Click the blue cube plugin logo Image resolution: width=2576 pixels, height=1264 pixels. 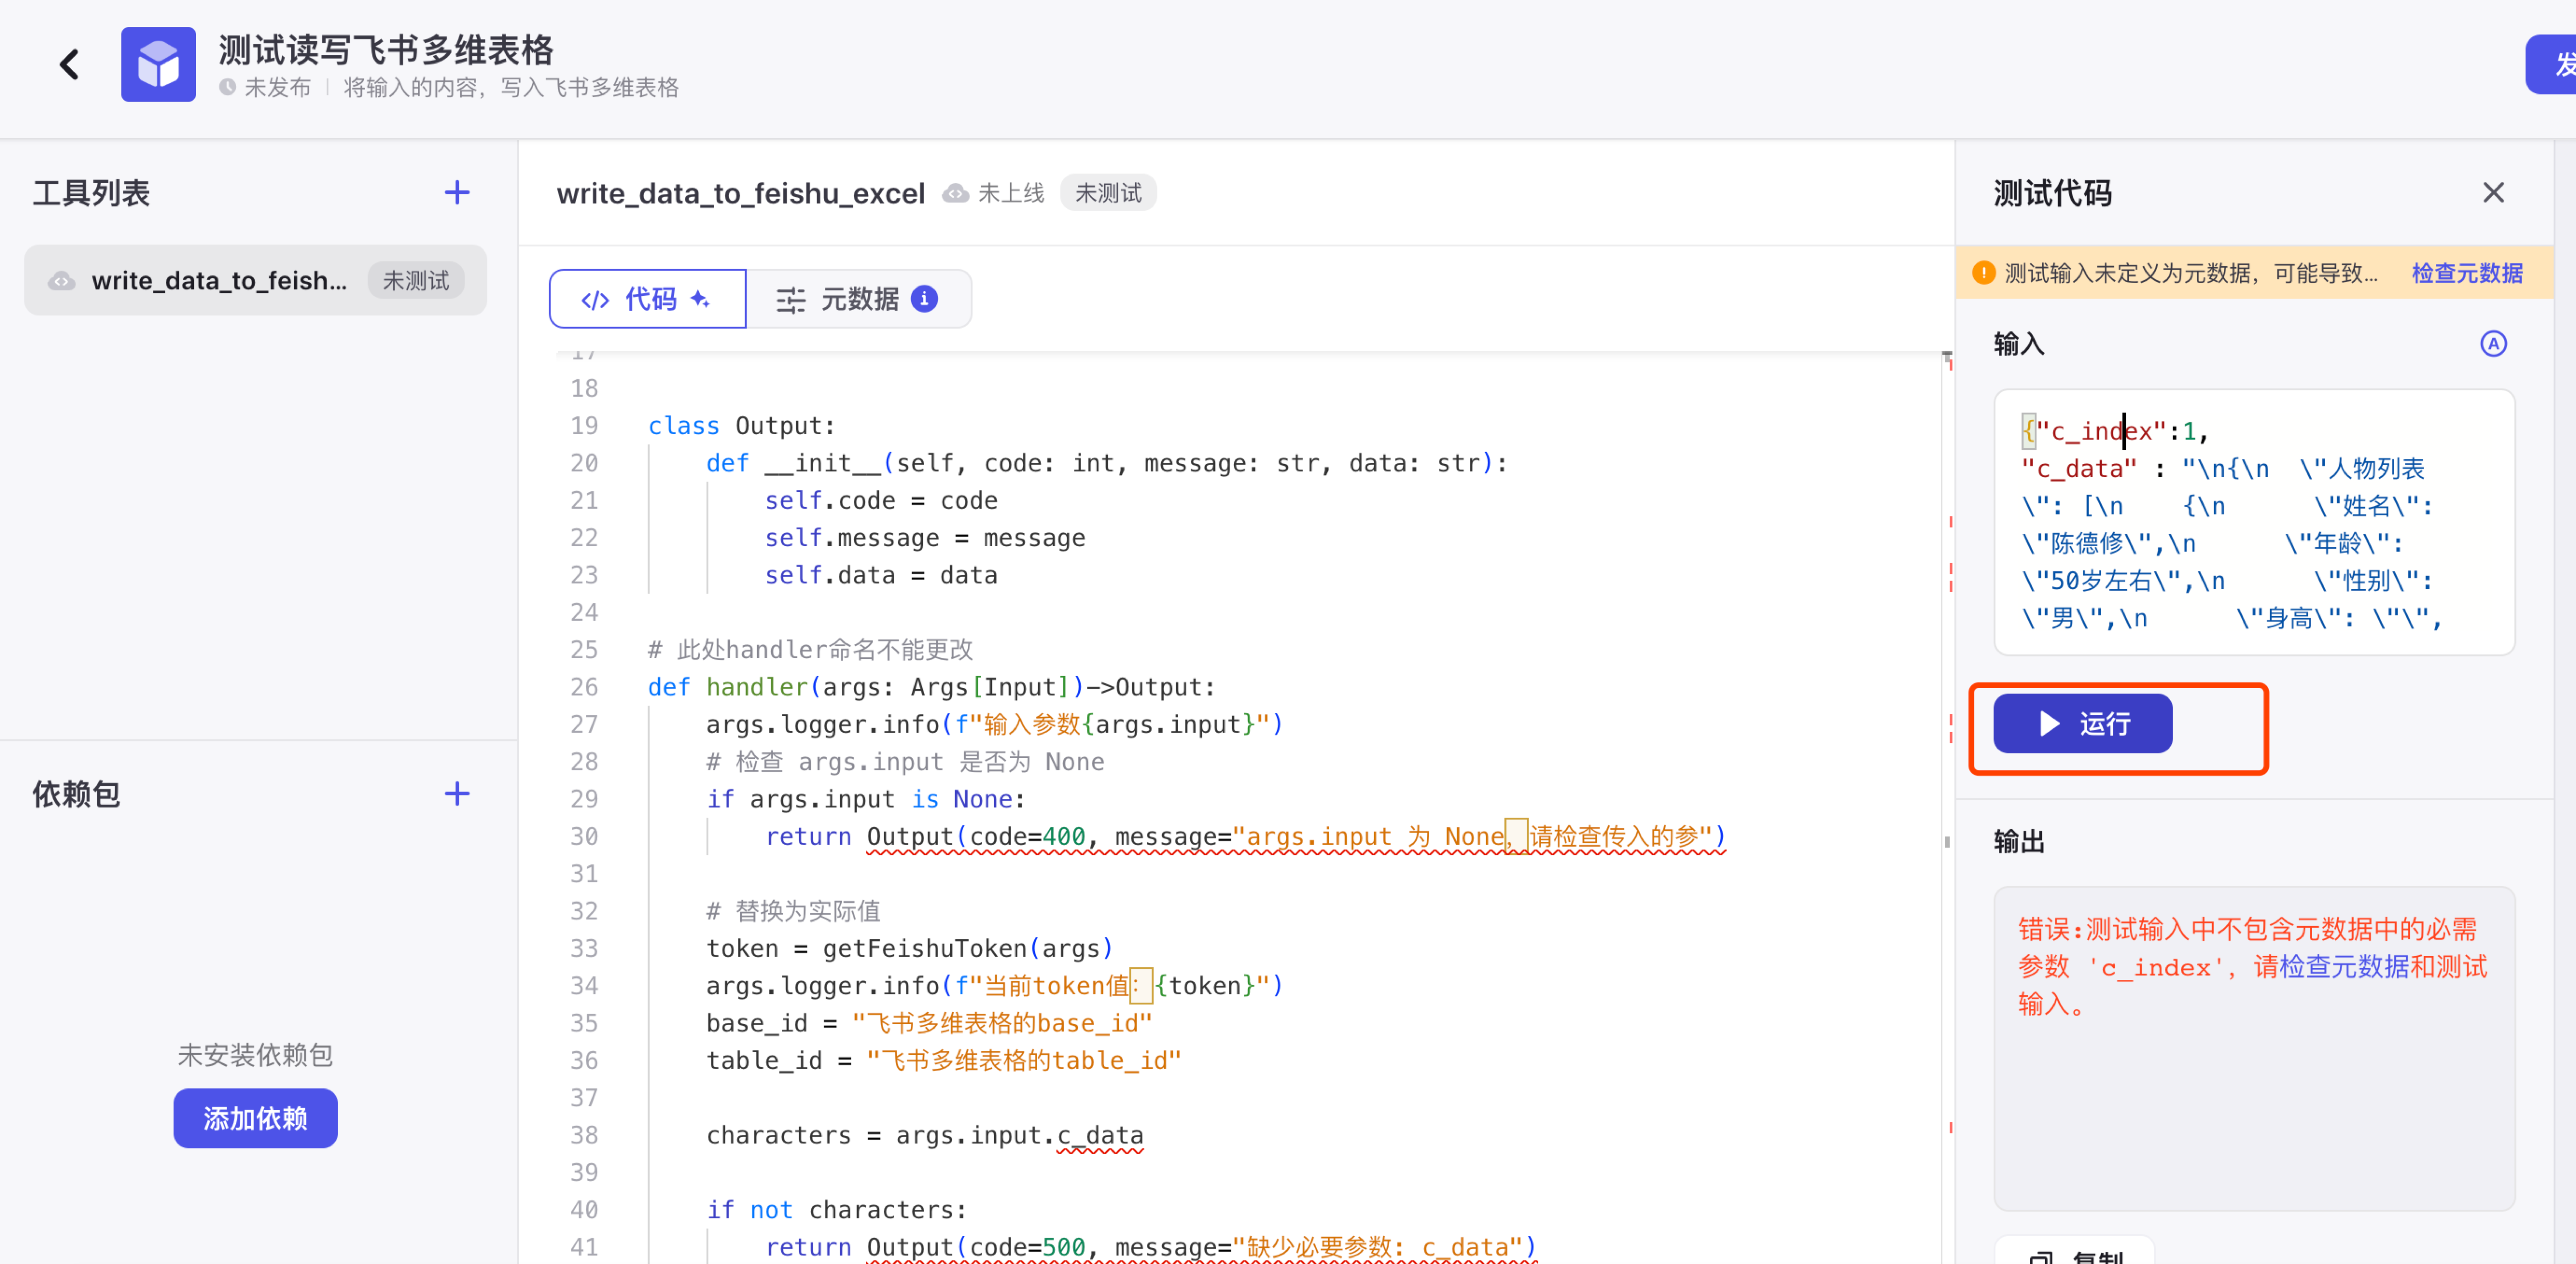(x=158, y=65)
